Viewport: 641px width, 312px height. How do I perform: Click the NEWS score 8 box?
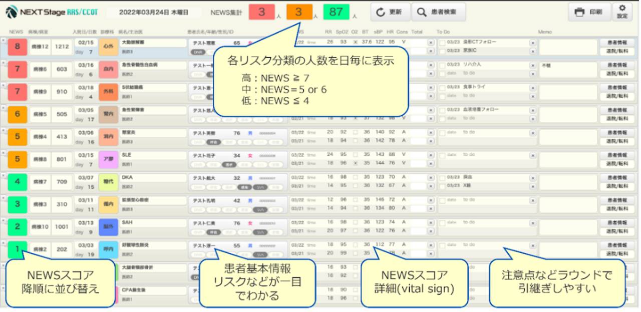click(18, 47)
